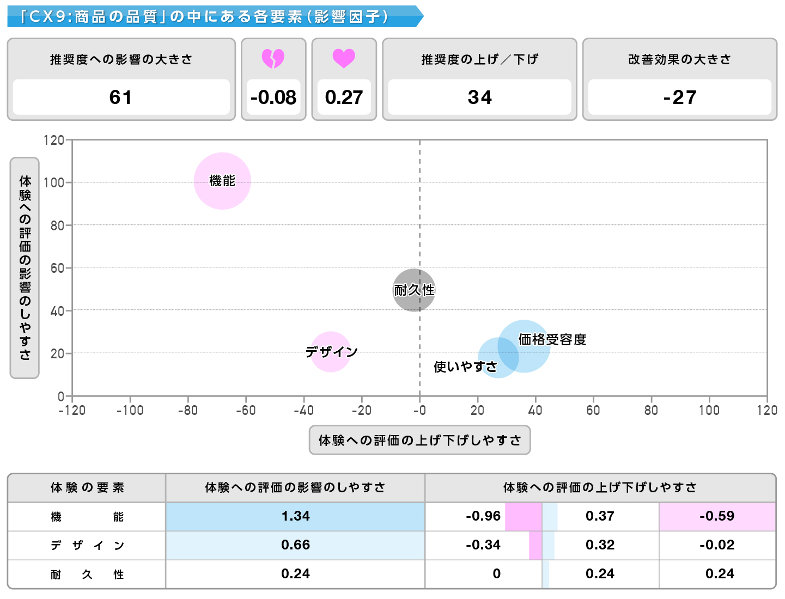Click the 体験の要素 column header
The width and height of the screenshot is (785, 599).
pos(87,487)
